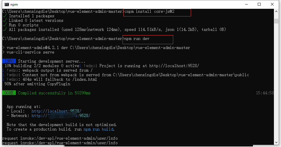281x147 pixels.
Task: Click 'webpack output is served from /' line
Action: [57, 70]
